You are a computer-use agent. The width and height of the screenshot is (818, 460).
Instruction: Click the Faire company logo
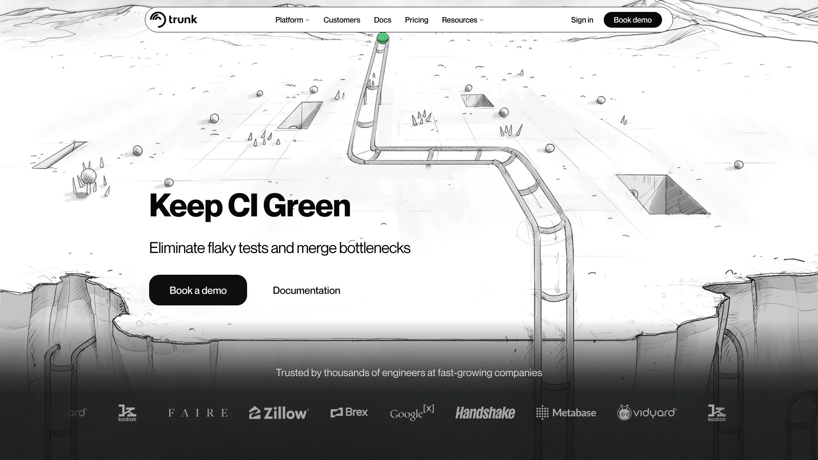click(199, 413)
